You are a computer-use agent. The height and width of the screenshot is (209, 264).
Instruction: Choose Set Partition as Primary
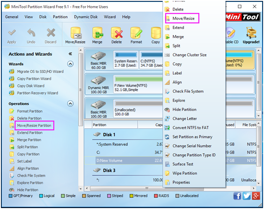[x=194, y=137]
